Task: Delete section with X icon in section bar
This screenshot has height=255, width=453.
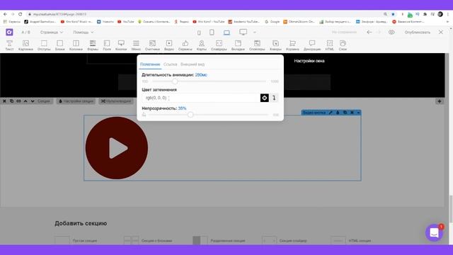Action: 5,101
